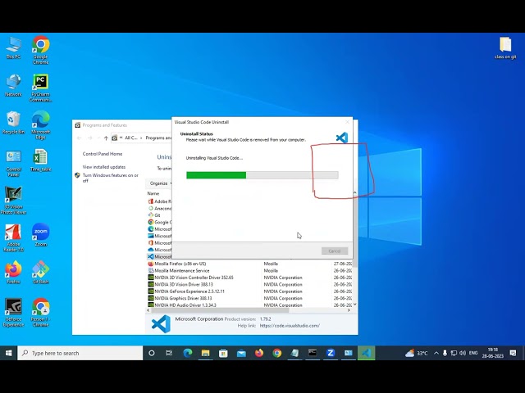Image resolution: width=525 pixels, height=393 pixels.
Task: Select the Recycle Bin icon
Action: (13, 123)
